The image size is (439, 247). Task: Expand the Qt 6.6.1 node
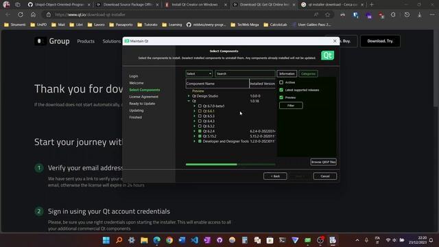[x=194, y=111]
